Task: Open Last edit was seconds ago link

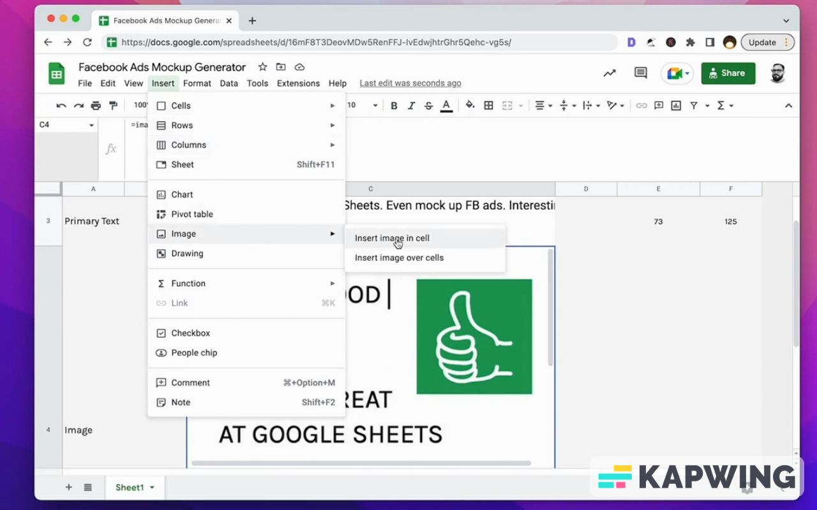Action: tap(410, 83)
